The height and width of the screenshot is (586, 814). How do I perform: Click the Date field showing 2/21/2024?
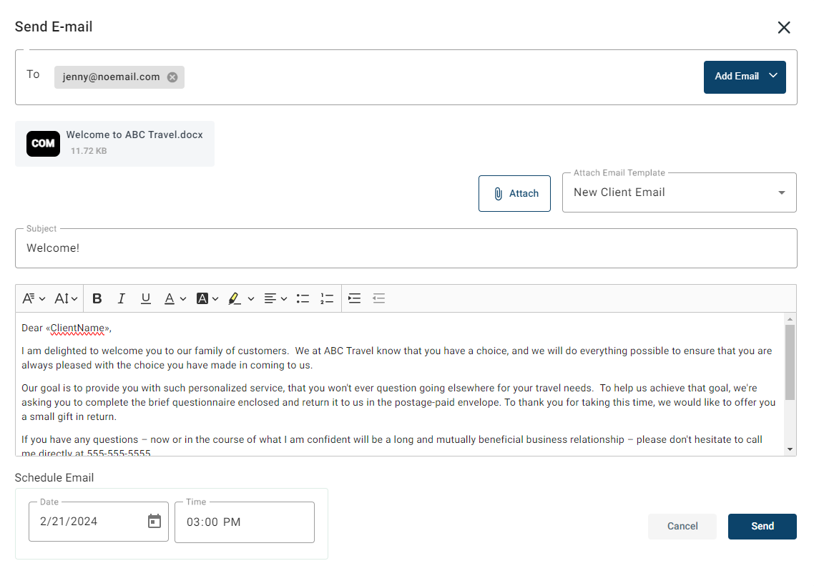pyautogui.click(x=99, y=522)
